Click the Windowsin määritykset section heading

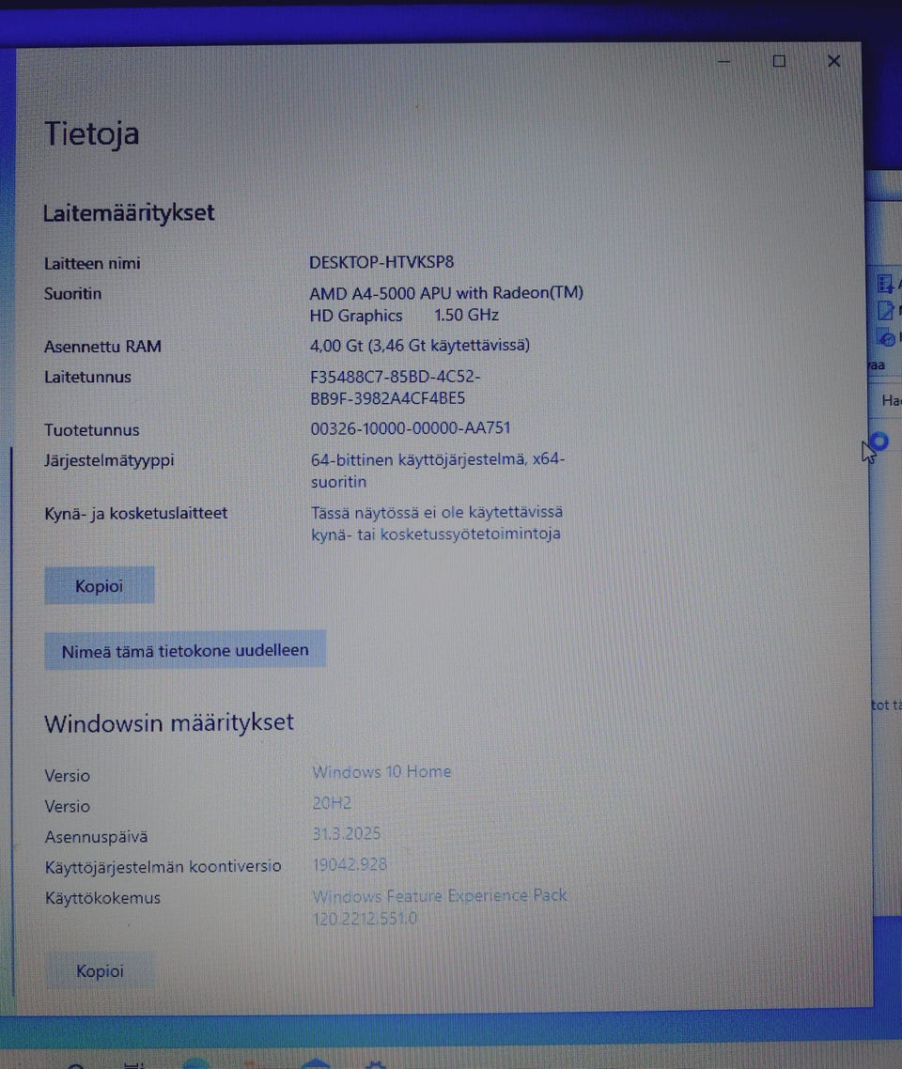(x=169, y=722)
